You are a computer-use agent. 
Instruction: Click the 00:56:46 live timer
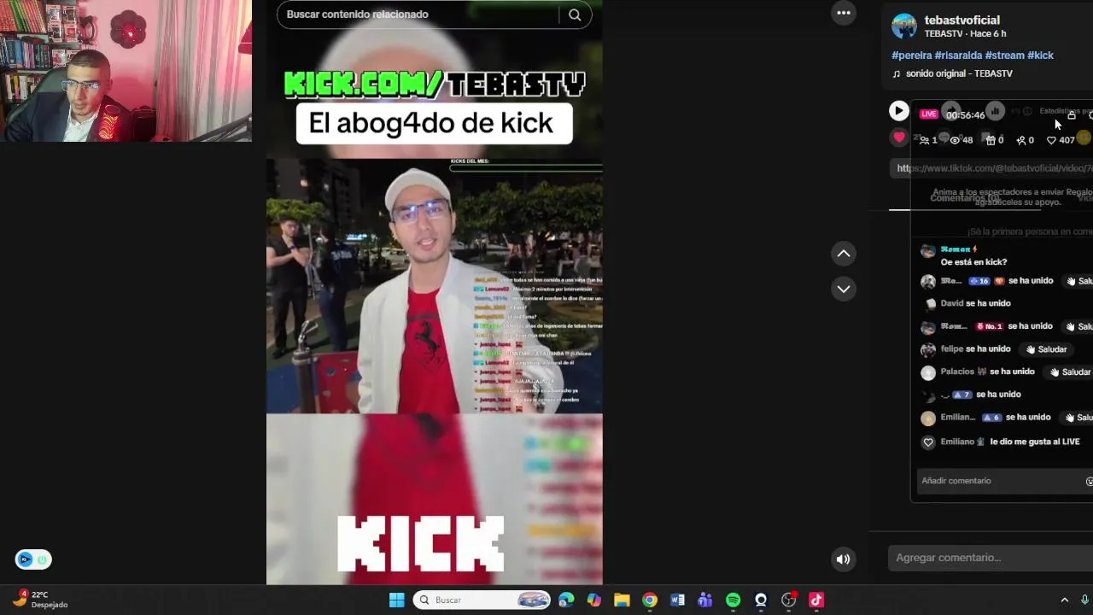pos(965,115)
